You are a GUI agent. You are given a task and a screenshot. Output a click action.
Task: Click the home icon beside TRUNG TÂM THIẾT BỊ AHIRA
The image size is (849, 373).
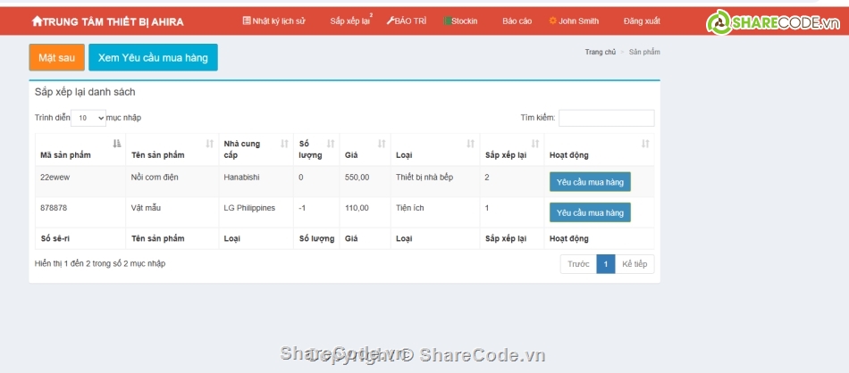pyautogui.click(x=37, y=21)
